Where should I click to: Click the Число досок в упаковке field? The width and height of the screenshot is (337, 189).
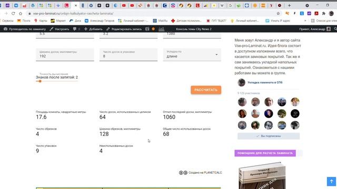click(x=128, y=55)
